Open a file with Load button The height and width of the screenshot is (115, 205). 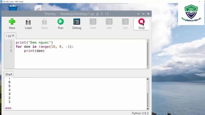pyautogui.click(x=28, y=24)
